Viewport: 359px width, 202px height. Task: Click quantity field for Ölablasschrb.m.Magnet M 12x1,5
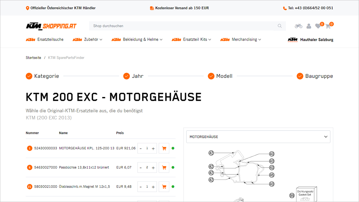pos(147,187)
